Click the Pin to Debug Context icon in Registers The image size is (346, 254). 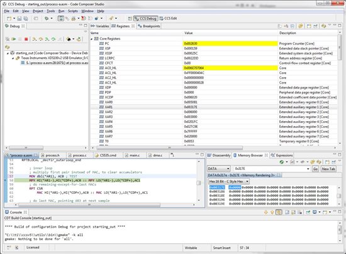[x=315, y=26]
